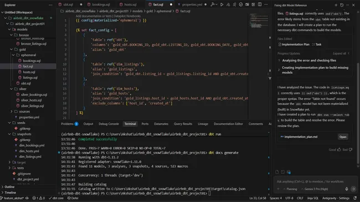The height and width of the screenshot is (202, 360).
Task: Expand the target folder
Action: click(9, 162)
